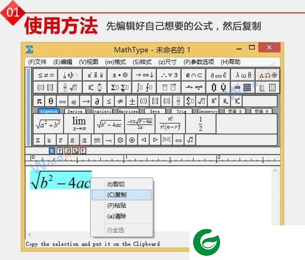The height and width of the screenshot is (260, 305).
Task: Open the integral templates palette
Action: pos(144,87)
